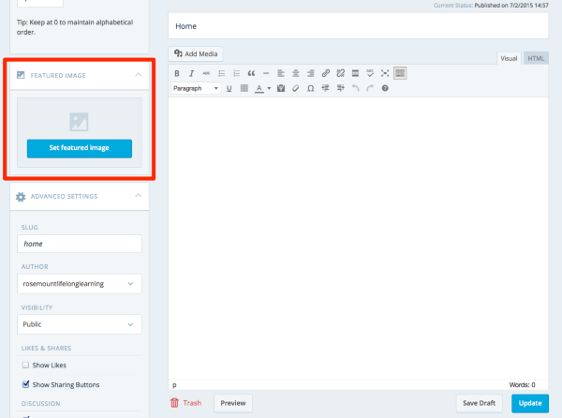
Task: Center align the text
Action: tap(296, 73)
